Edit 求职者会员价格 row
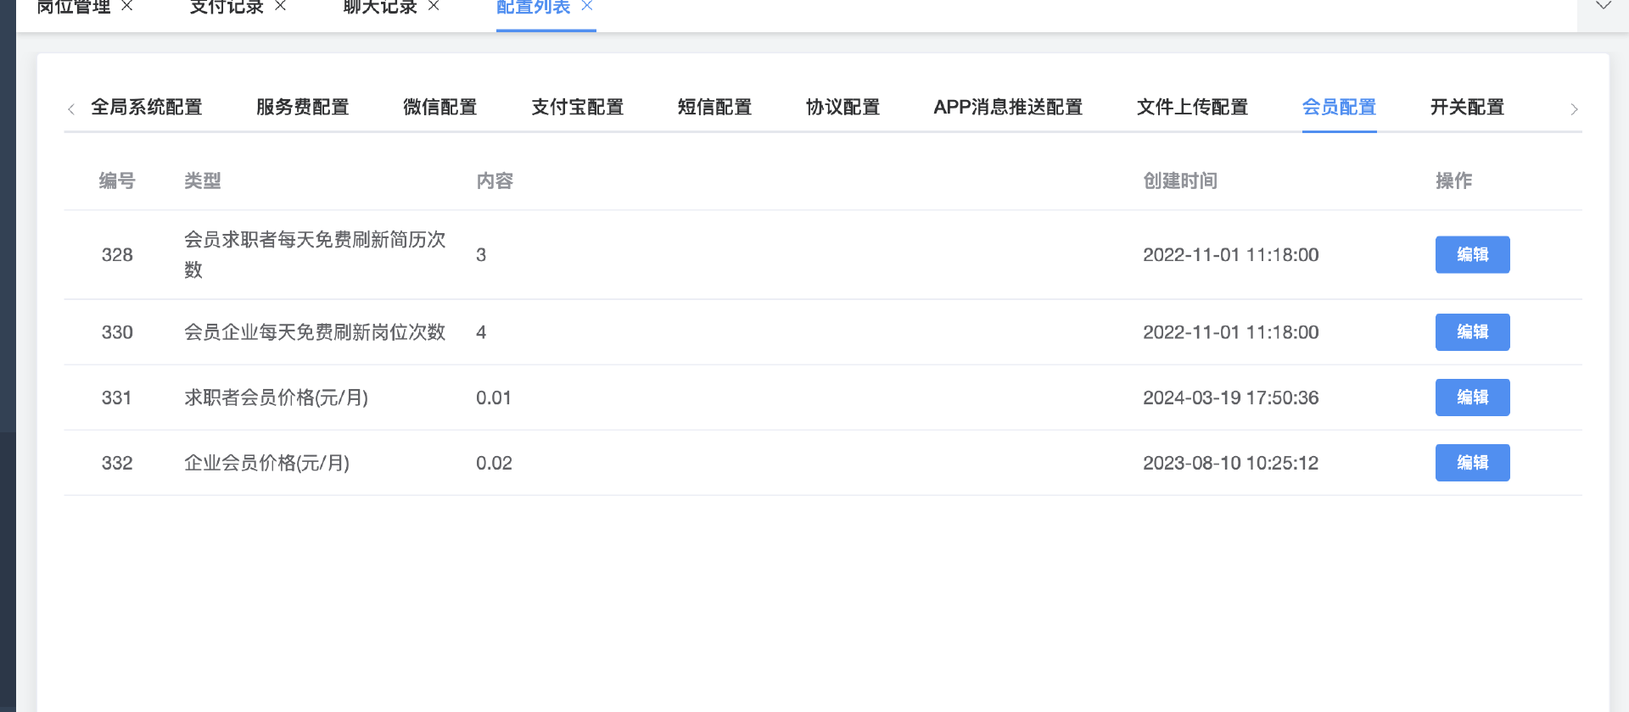 click(x=1472, y=398)
